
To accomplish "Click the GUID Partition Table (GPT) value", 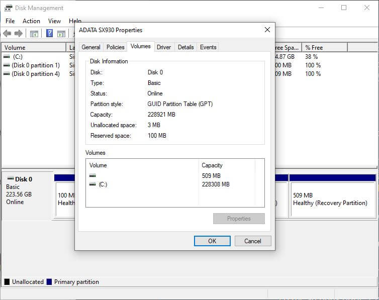I will pos(180,104).
